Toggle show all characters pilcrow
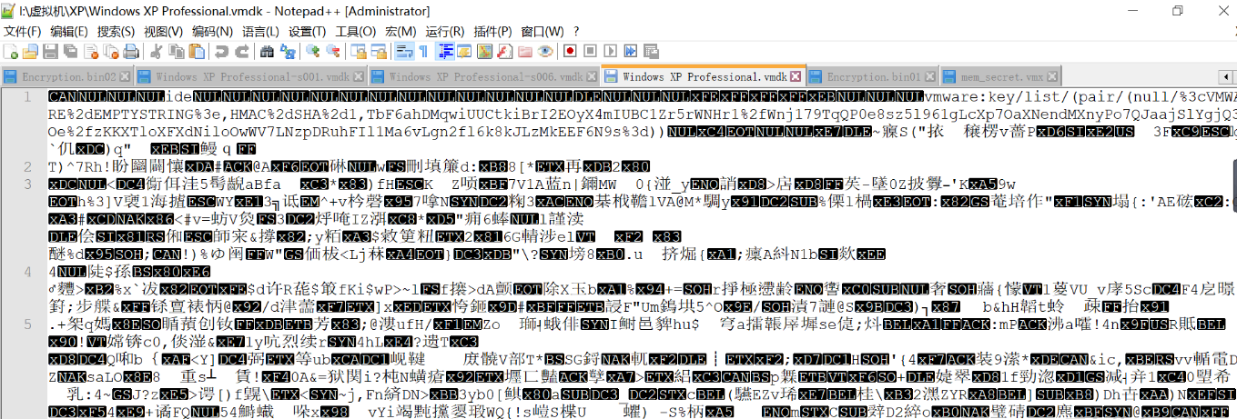Screen dimensions: 1237x419 (423, 51)
